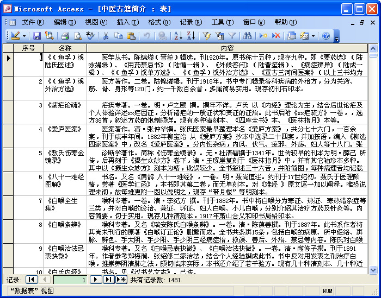This screenshot has width=381, height=298.
Task: Click Sort Ascending A-Z icon
Action: tap(178, 36)
